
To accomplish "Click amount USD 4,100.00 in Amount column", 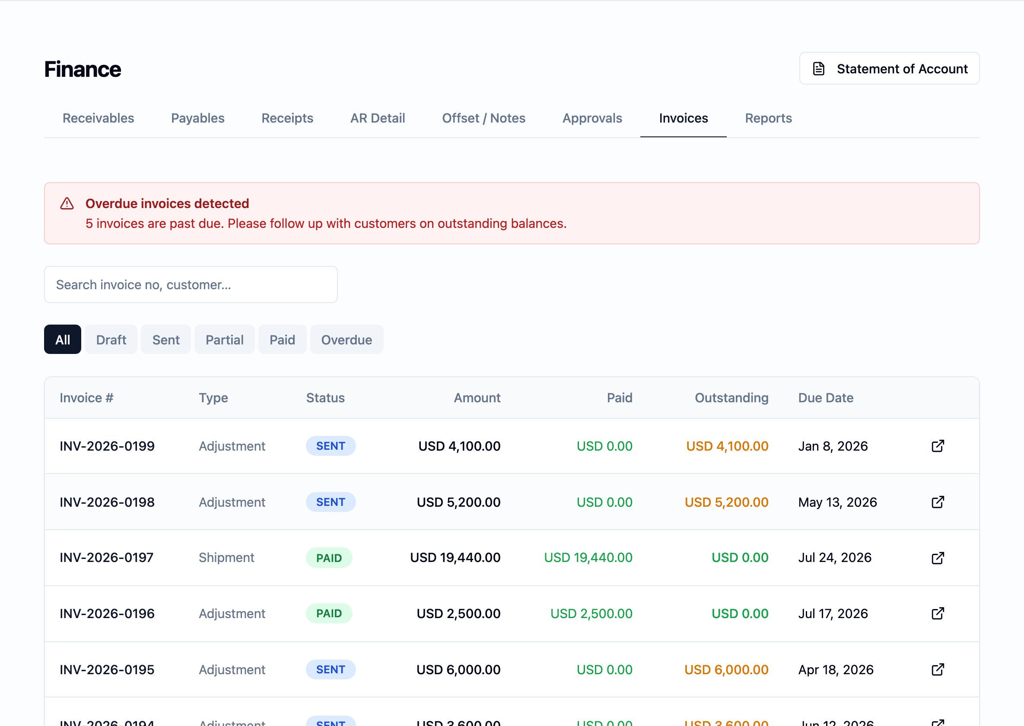I will click(x=459, y=446).
